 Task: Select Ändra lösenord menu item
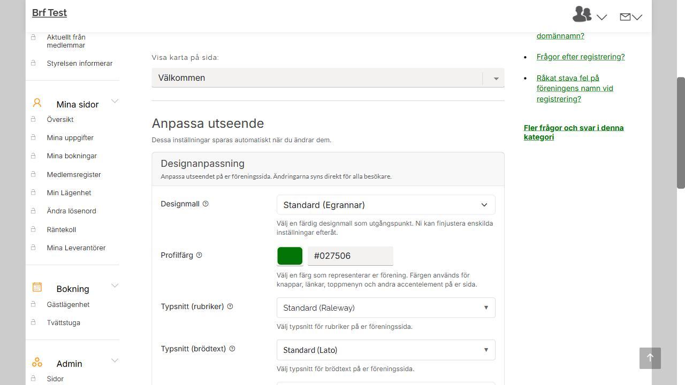tap(72, 211)
